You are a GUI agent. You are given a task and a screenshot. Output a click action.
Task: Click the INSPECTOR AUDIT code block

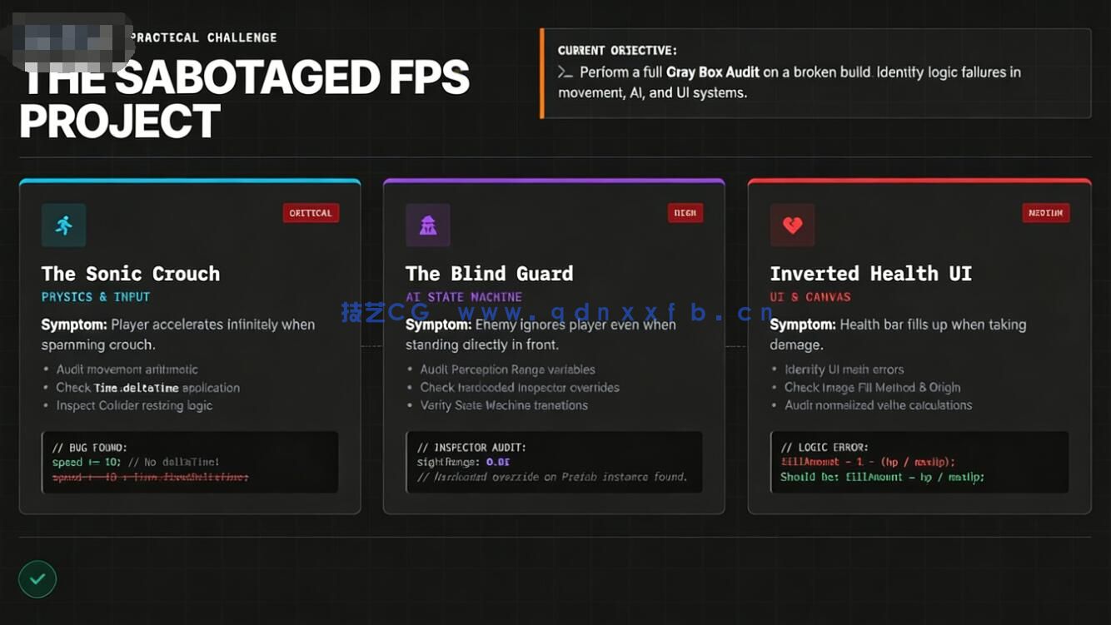554,462
